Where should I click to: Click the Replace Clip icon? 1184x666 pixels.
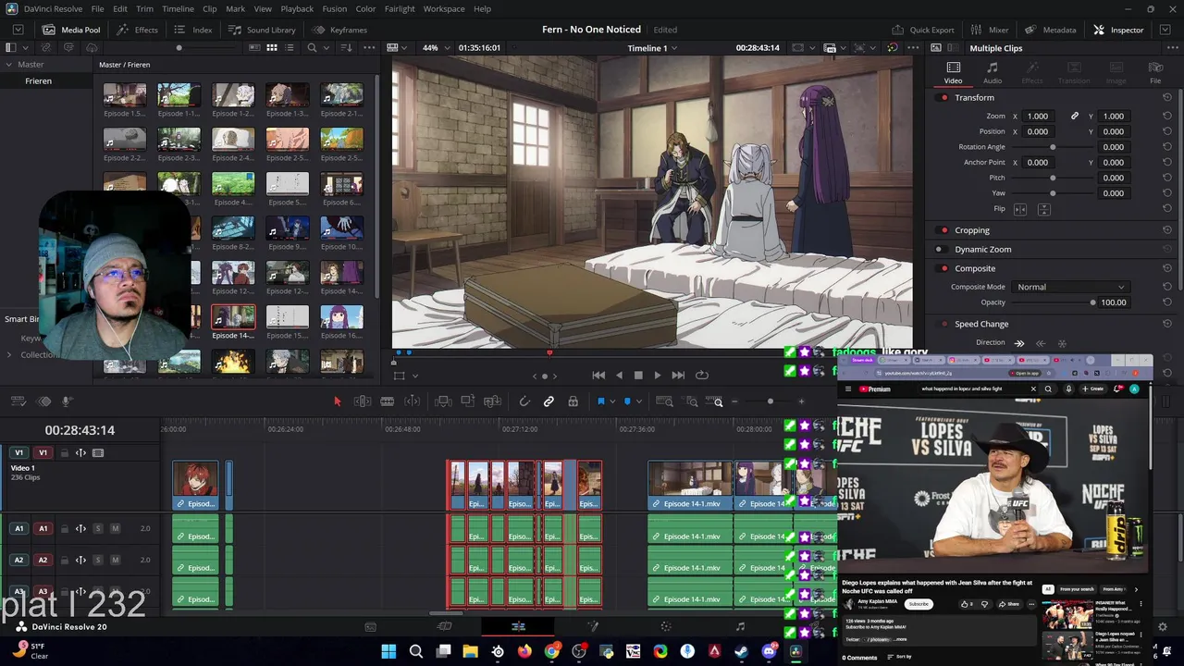point(493,401)
